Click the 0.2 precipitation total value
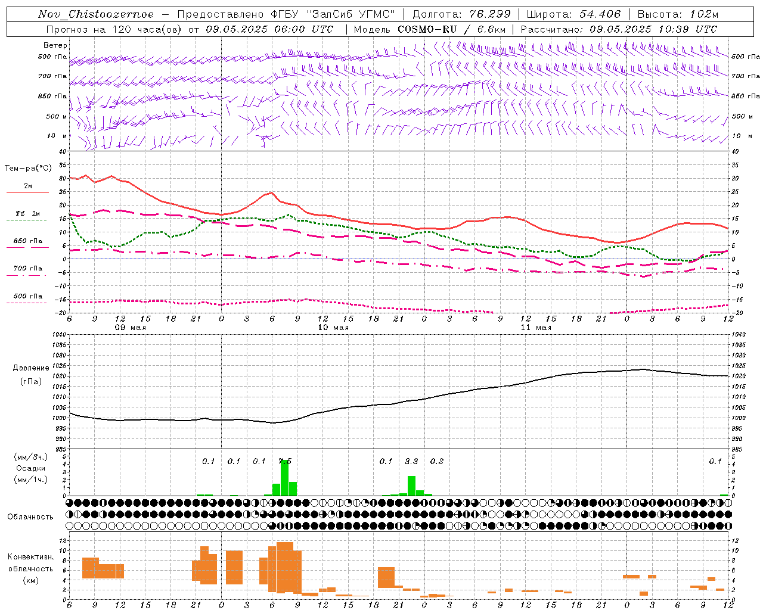This screenshot has height=610, width=763. [x=437, y=461]
